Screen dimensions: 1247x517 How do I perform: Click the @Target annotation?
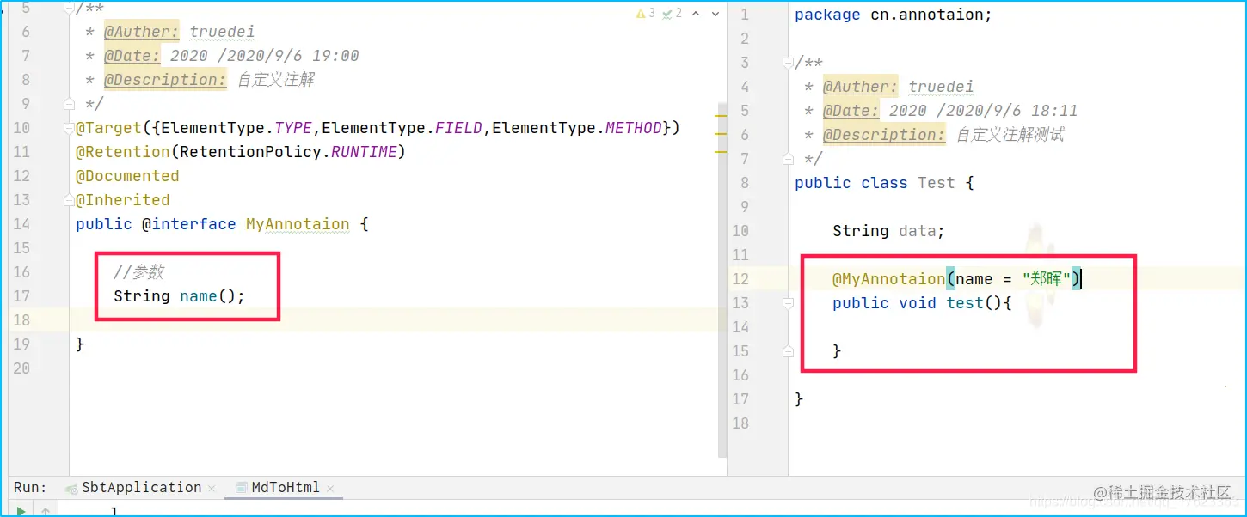(108, 128)
